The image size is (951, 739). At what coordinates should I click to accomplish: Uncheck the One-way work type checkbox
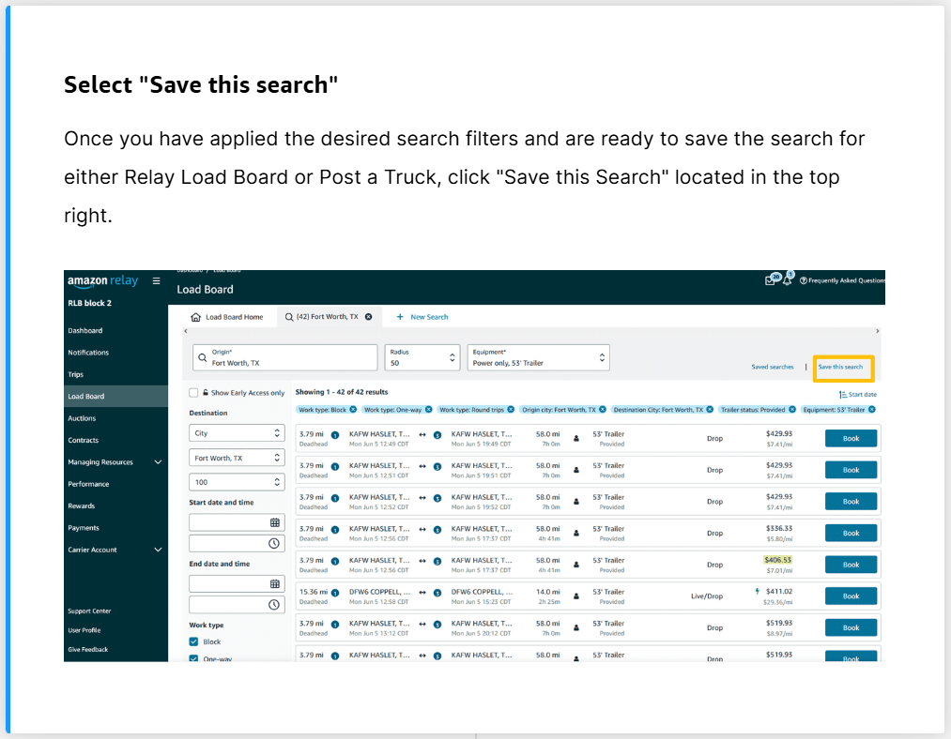tap(193, 658)
